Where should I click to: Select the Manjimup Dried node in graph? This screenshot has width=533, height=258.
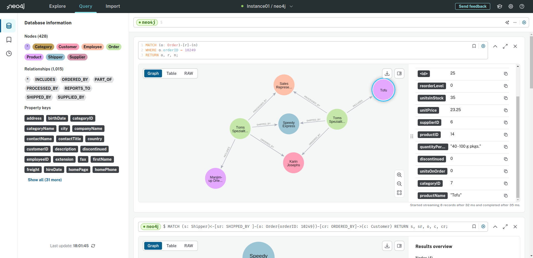215,178
